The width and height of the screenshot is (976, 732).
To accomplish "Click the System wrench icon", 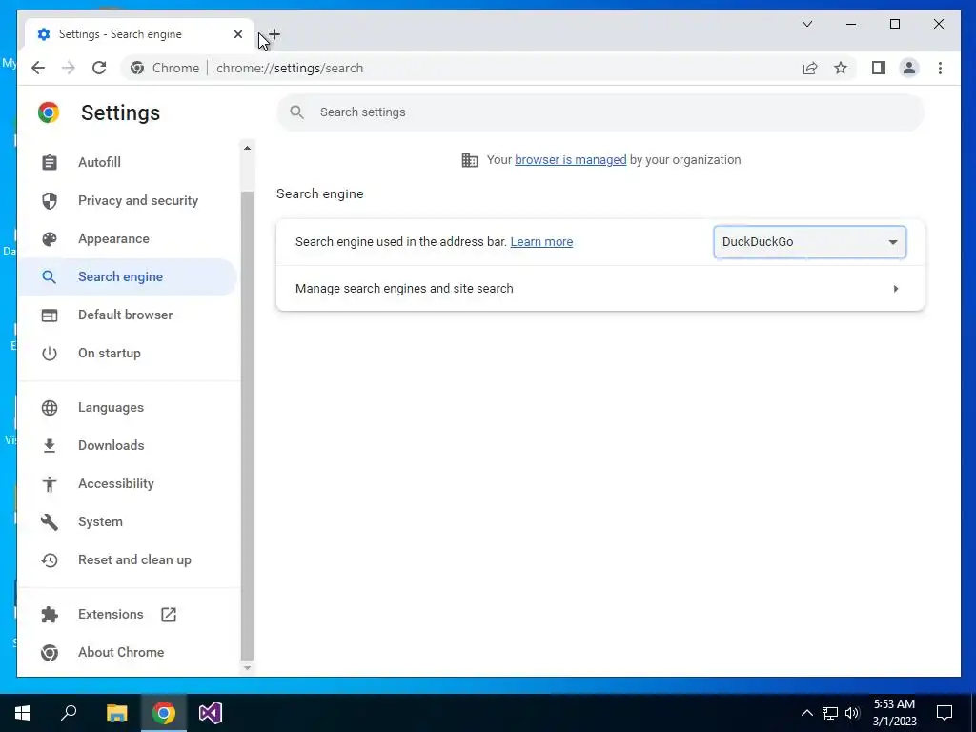I will [50, 521].
